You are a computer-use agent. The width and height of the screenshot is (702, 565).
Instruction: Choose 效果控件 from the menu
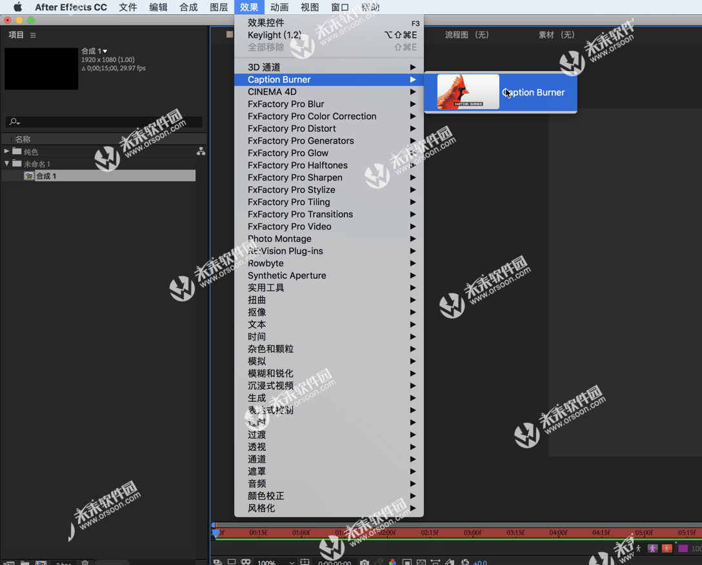coord(328,23)
